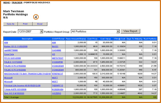The width and height of the screenshot is (161, 103).
Task: Open the 74254PFY3 CUSIP link
Action: [57, 86]
